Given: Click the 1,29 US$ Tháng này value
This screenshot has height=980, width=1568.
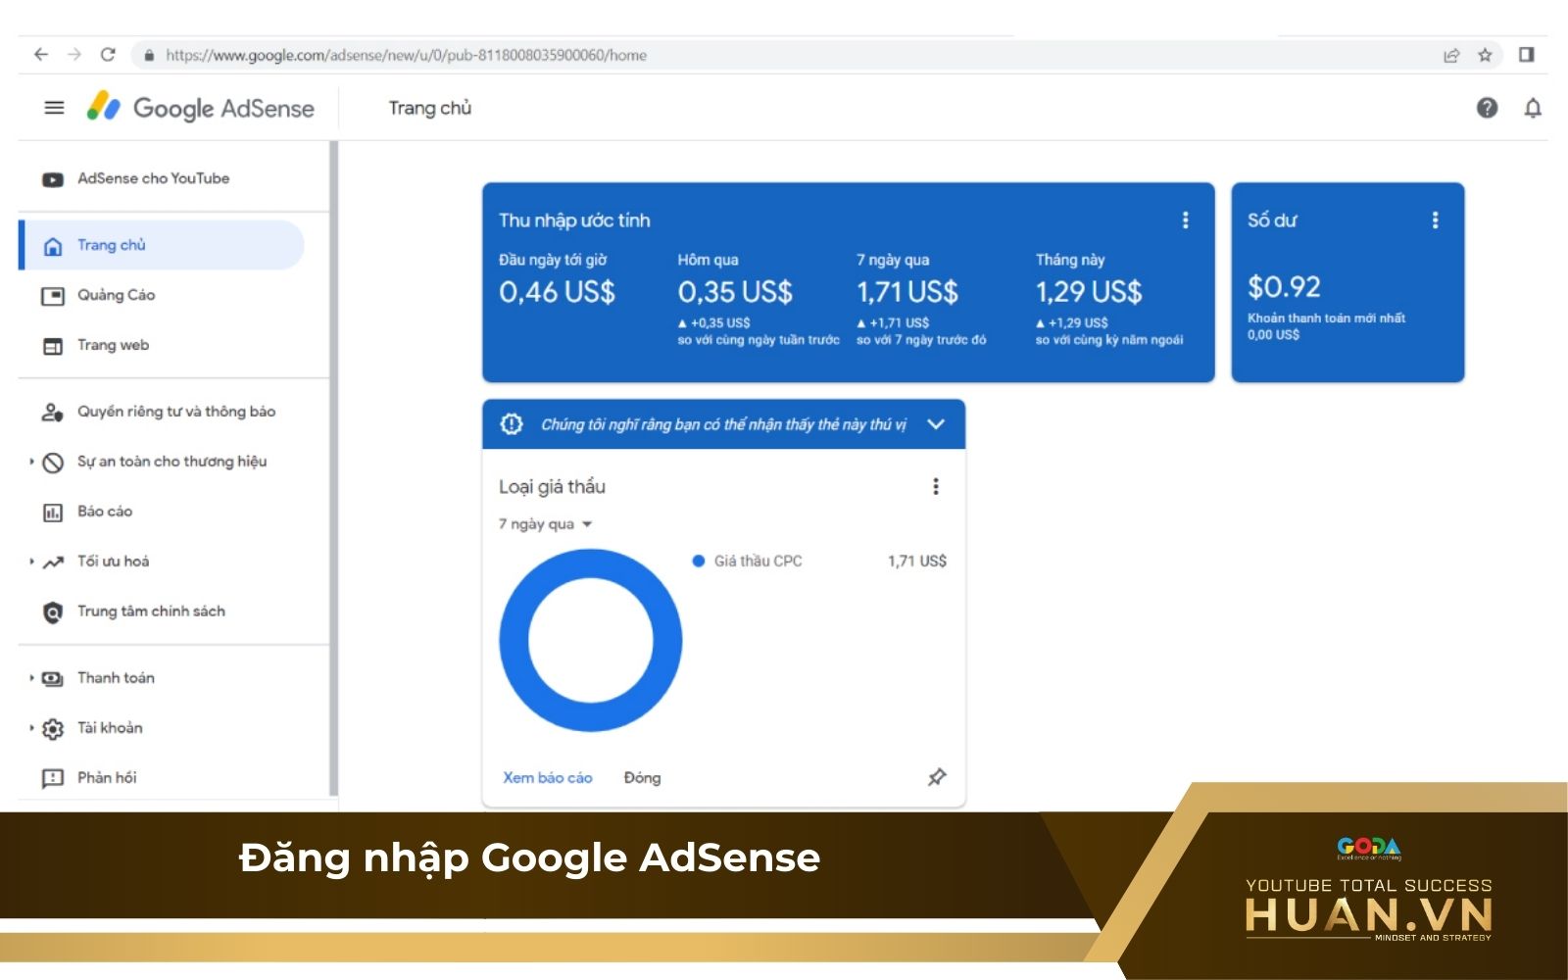Looking at the screenshot, I should point(1089,292).
